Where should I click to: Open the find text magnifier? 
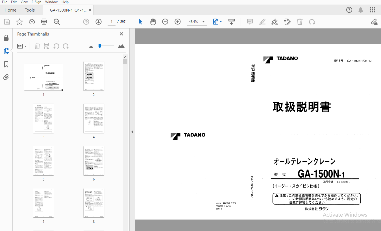point(57,22)
